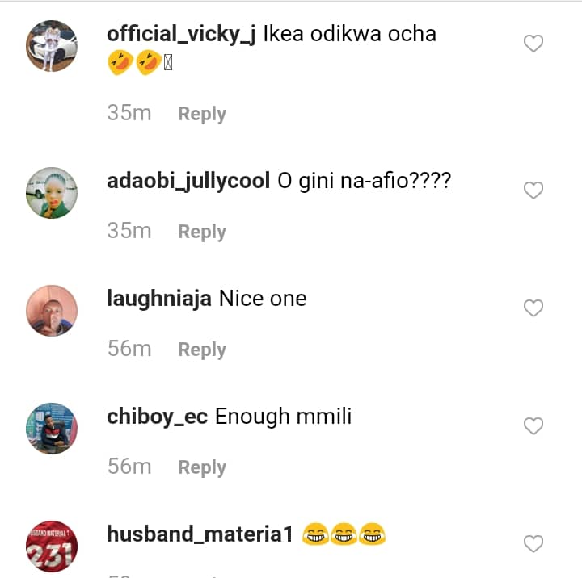Go to adaobi_jullycool's profile via username
The height and width of the screenshot is (578, 582).
188,181
